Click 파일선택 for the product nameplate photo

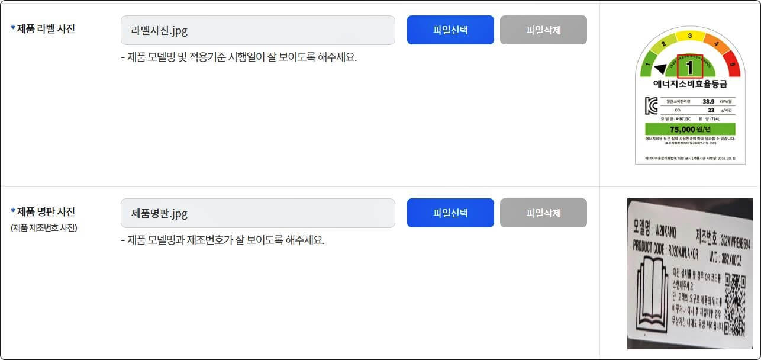pos(450,213)
